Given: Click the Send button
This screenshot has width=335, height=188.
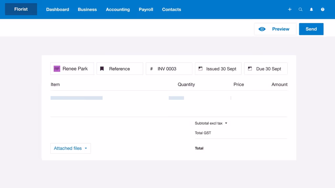Looking at the screenshot, I should (311, 29).
